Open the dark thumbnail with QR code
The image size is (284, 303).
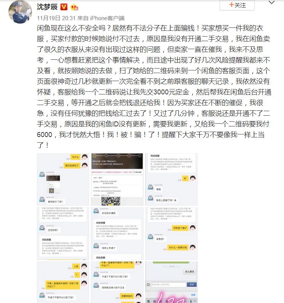click(x=117, y=179)
